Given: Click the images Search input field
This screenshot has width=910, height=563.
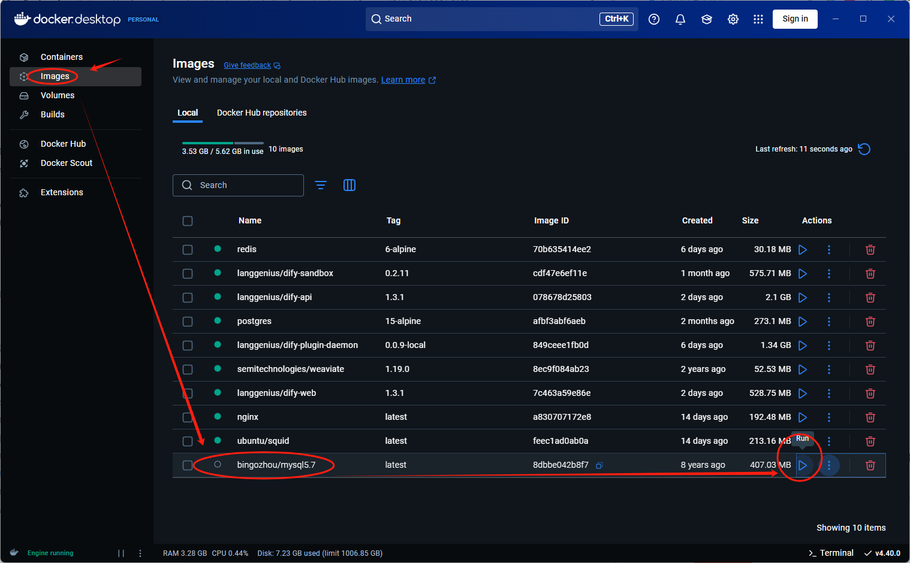Looking at the screenshot, I should (238, 185).
